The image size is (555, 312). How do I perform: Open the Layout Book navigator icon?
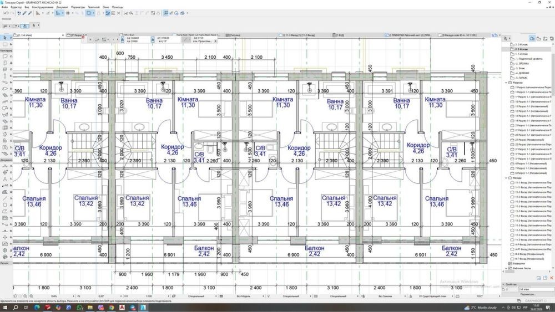point(544,38)
